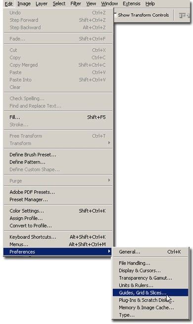This screenshot has height=324, width=193.
Task: Open Keyboard Shortcuts...
Action: pos(58,237)
